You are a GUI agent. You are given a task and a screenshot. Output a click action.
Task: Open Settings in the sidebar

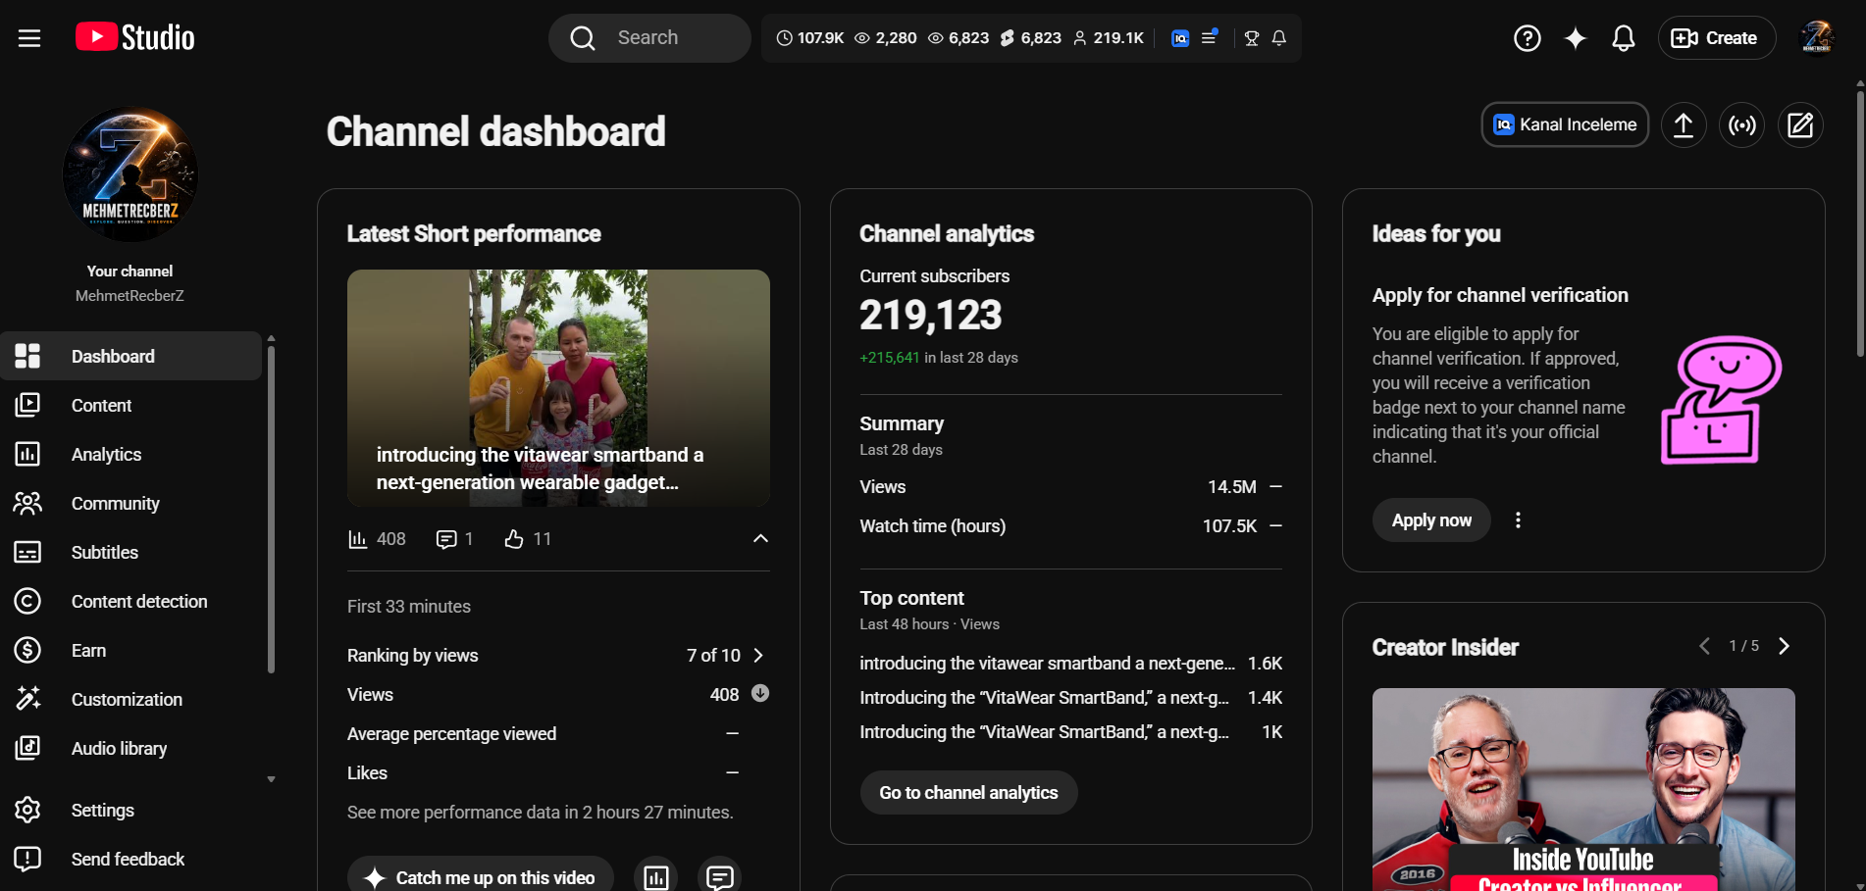click(131, 810)
